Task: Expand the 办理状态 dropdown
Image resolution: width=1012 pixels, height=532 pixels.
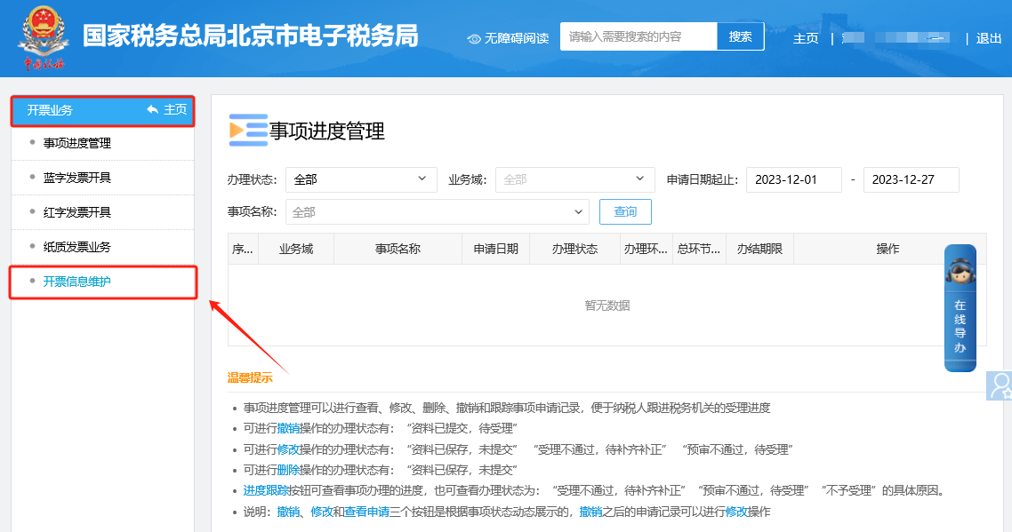Action: point(361,179)
